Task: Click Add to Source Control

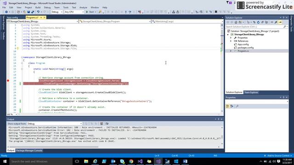Action: tap(278, 156)
